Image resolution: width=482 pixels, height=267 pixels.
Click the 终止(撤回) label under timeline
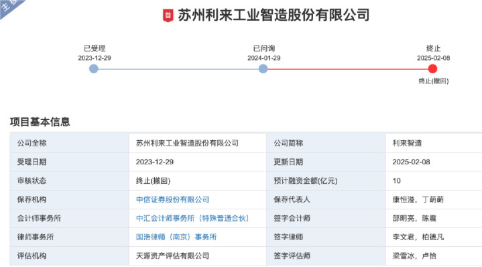[x=434, y=81]
